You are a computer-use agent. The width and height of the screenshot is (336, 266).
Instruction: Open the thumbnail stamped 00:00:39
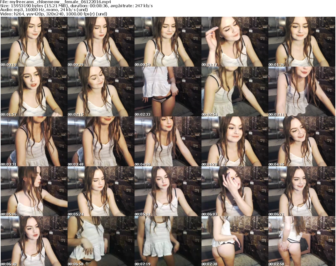pos(101,42)
